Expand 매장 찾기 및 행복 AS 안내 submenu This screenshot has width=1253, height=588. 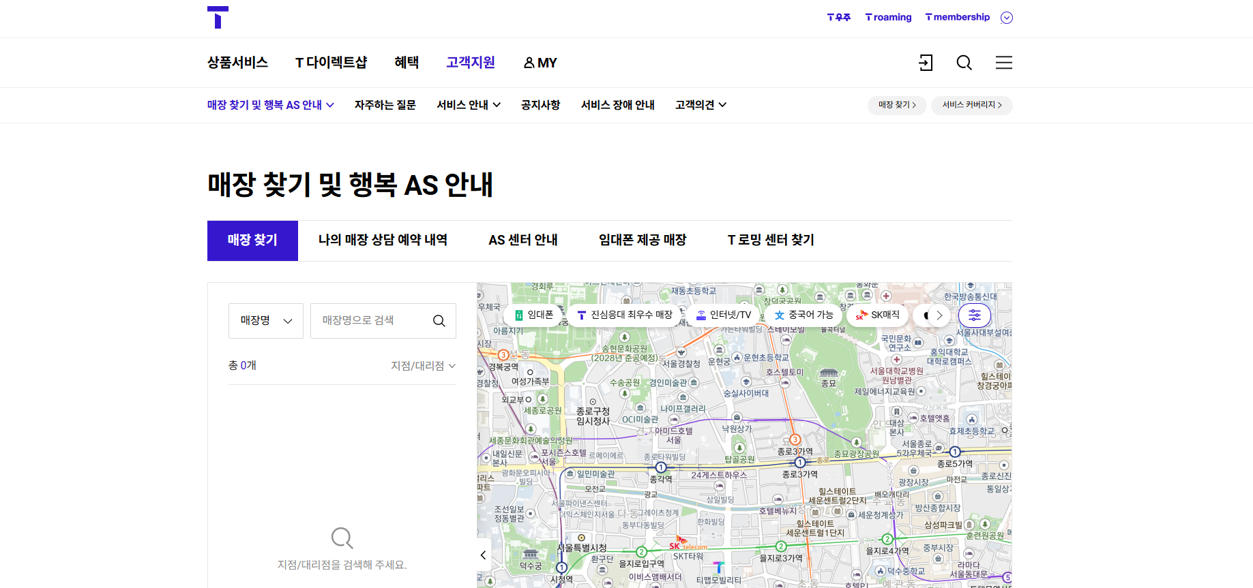(x=271, y=105)
